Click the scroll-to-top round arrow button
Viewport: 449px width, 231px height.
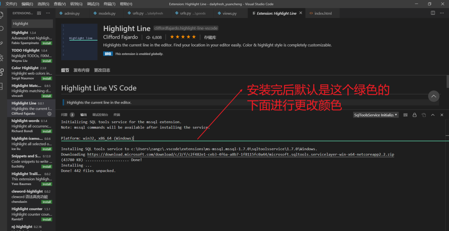(433, 96)
